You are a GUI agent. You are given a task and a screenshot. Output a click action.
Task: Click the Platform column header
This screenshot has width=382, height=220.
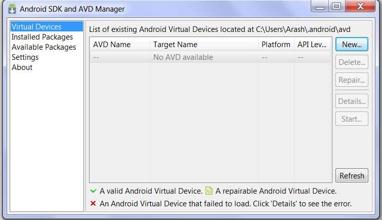(x=276, y=45)
